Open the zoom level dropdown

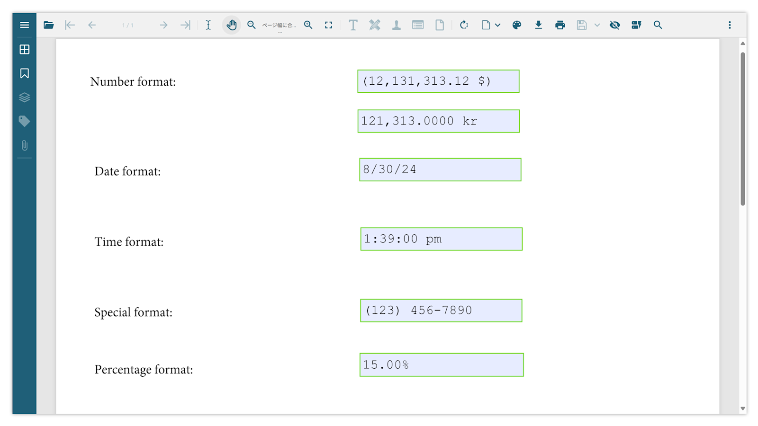pos(280,26)
